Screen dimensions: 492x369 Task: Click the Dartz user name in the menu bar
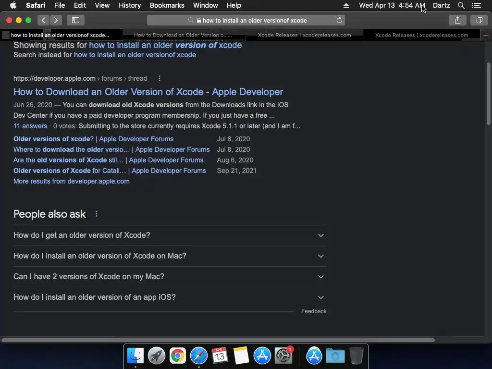coord(441,5)
